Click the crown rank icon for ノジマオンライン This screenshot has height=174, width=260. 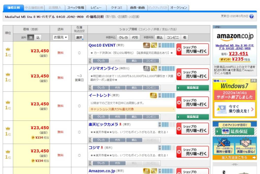point(8,74)
